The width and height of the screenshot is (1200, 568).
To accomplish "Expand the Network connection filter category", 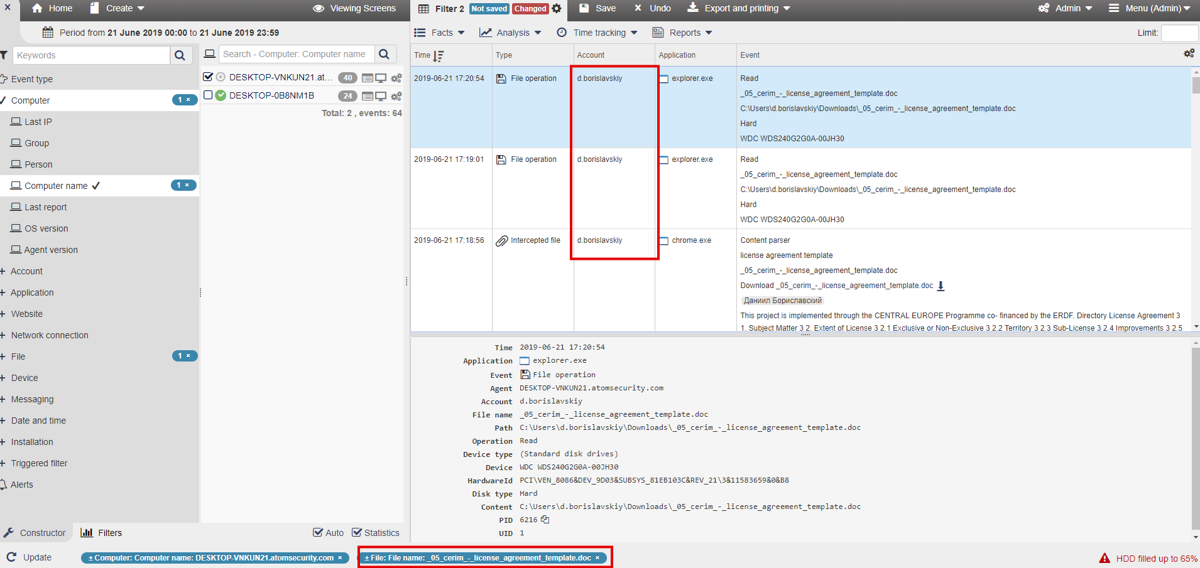I will (x=49, y=335).
